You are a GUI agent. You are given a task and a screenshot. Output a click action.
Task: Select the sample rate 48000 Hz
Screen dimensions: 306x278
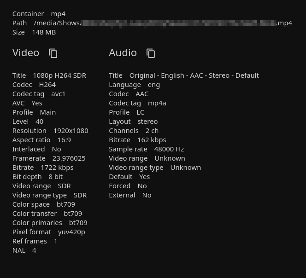(169, 149)
